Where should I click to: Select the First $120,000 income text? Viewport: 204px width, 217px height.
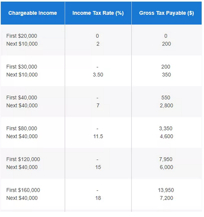tap(23, 159)
